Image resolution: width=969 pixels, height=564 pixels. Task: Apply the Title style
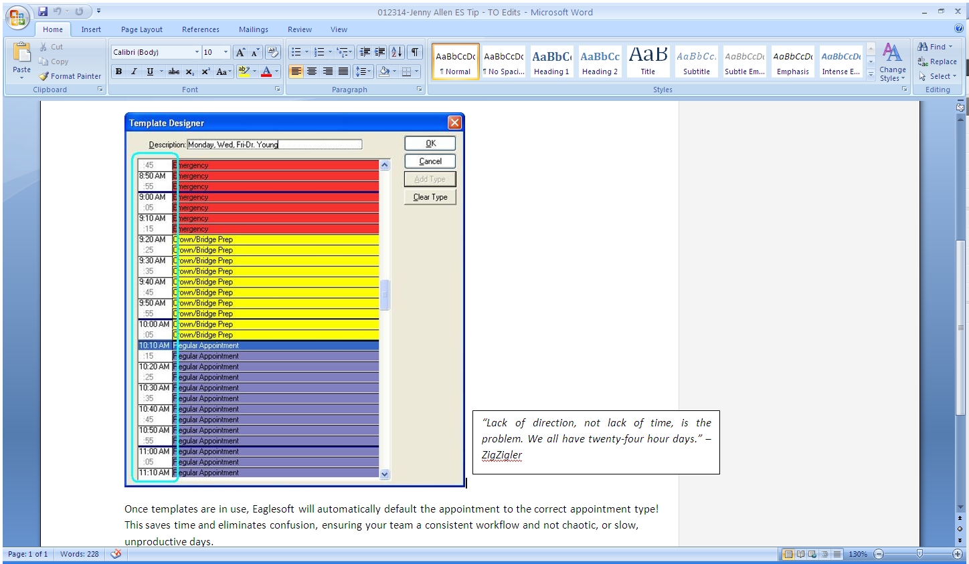point(648,62)
